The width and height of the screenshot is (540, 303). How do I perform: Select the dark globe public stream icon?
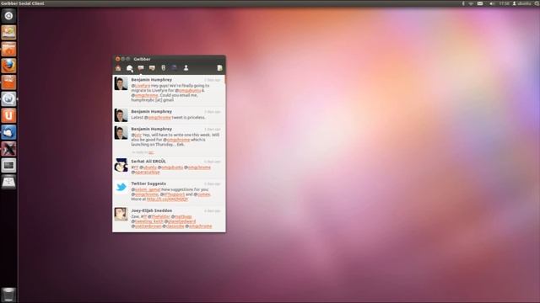pyautogui.click(x=175, y=67)
